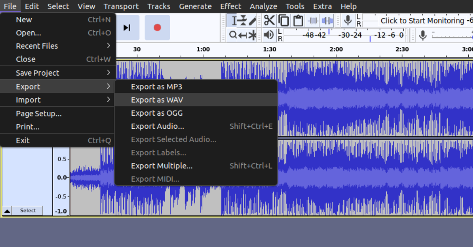Select the pencil Draw tool
Image resolution: width=473 pixels, height=247 pixels.
point(253,21)
